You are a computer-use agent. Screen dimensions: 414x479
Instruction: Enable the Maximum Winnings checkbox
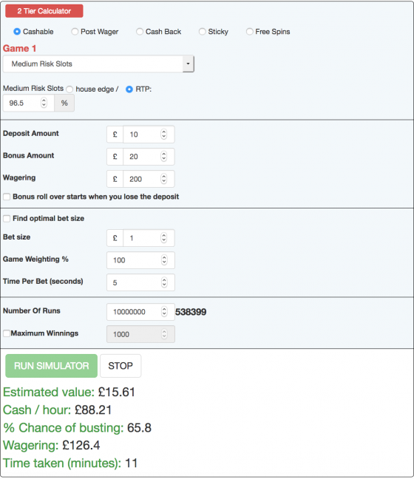coord(7,333)
